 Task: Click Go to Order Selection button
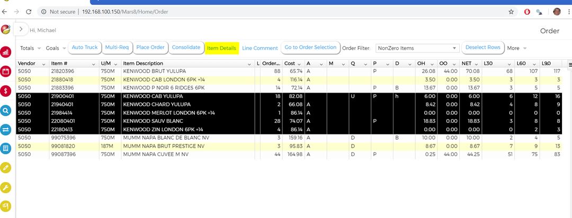pyautogui.click(x=310, y=48)
